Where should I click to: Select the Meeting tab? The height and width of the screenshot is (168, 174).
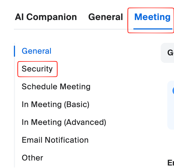click(152, 17)
